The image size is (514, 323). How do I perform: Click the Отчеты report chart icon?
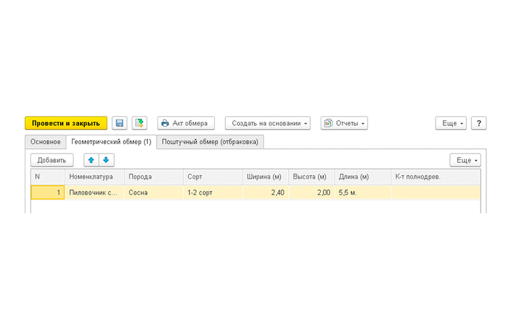point(328,123)
